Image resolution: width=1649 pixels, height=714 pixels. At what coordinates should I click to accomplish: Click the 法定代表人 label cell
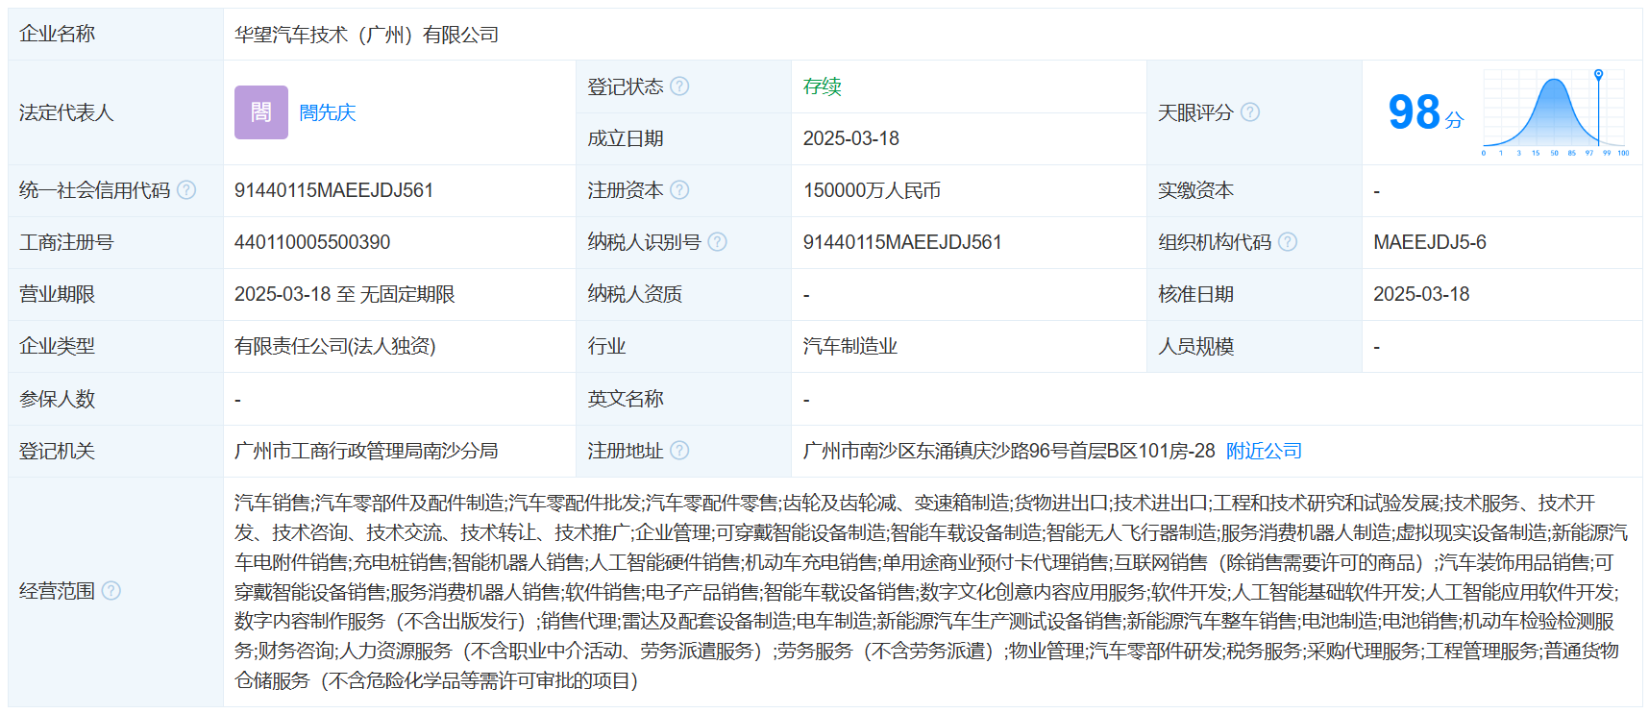pos(115,112)
